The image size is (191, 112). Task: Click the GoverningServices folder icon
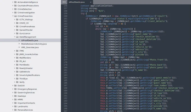coord(15,92)
